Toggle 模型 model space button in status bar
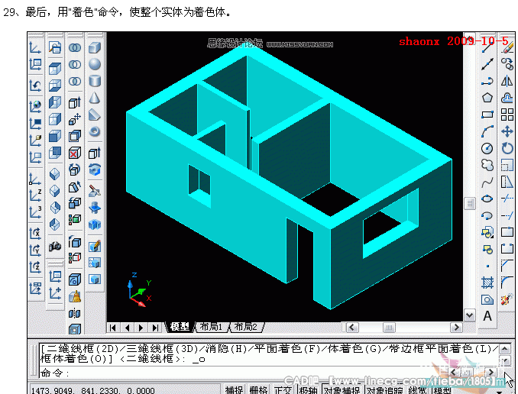Viewport: 518px width, 394px height. pyautogui.click(x=442, y=390)
